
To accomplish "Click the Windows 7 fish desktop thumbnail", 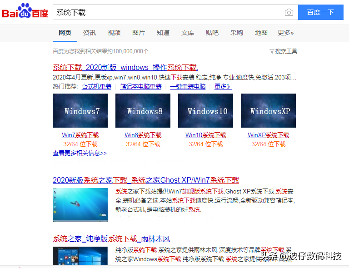I will point(80,205).
